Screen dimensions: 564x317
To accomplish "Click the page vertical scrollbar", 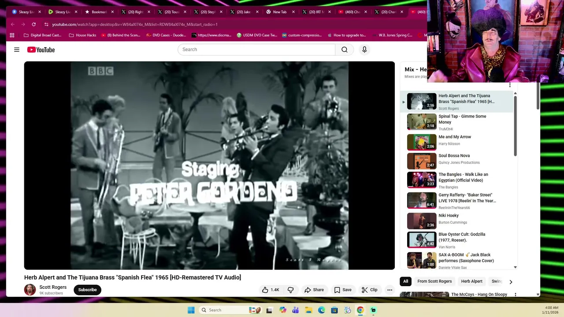I will (538, 97).
